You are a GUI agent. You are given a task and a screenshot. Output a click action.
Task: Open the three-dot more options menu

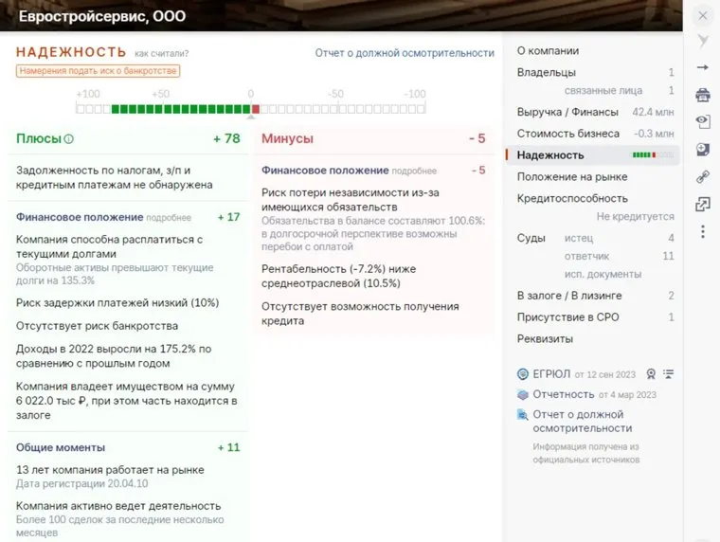[702, 231]
